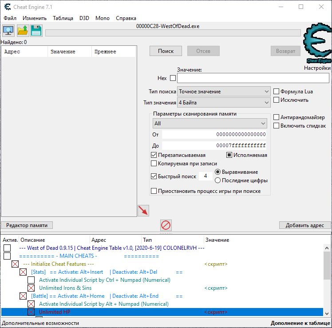The width and height of the screenshot is (332, 328).
Task: Select Выравнивание radio button
Action: pyautogui.click(x=217, y=172)
